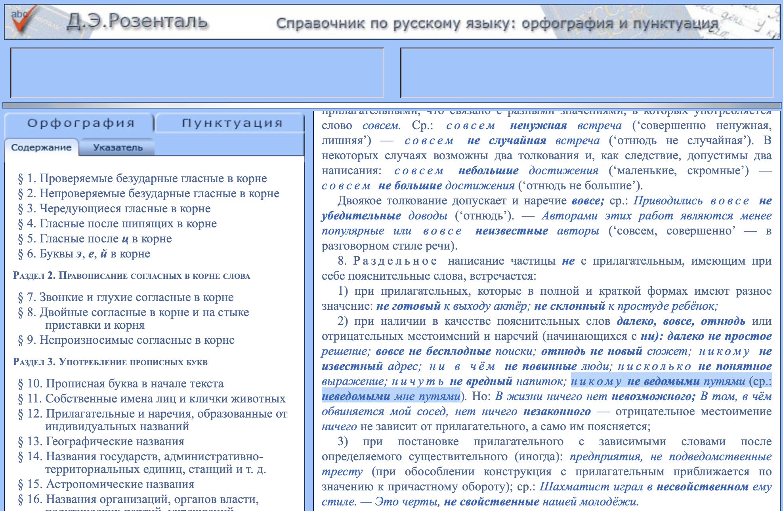Open § 13 Географические названия
Image resolution: width=783 pixels, height=511 pixels.
(x=101, y=442)
